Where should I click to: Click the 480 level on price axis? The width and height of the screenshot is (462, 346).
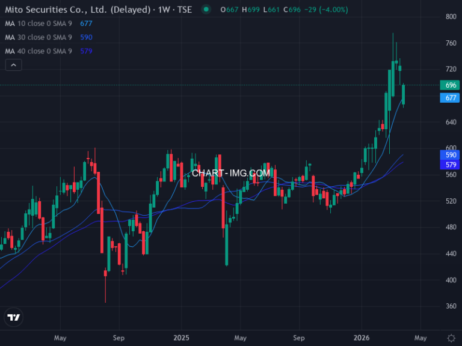[x=451, y=227]
